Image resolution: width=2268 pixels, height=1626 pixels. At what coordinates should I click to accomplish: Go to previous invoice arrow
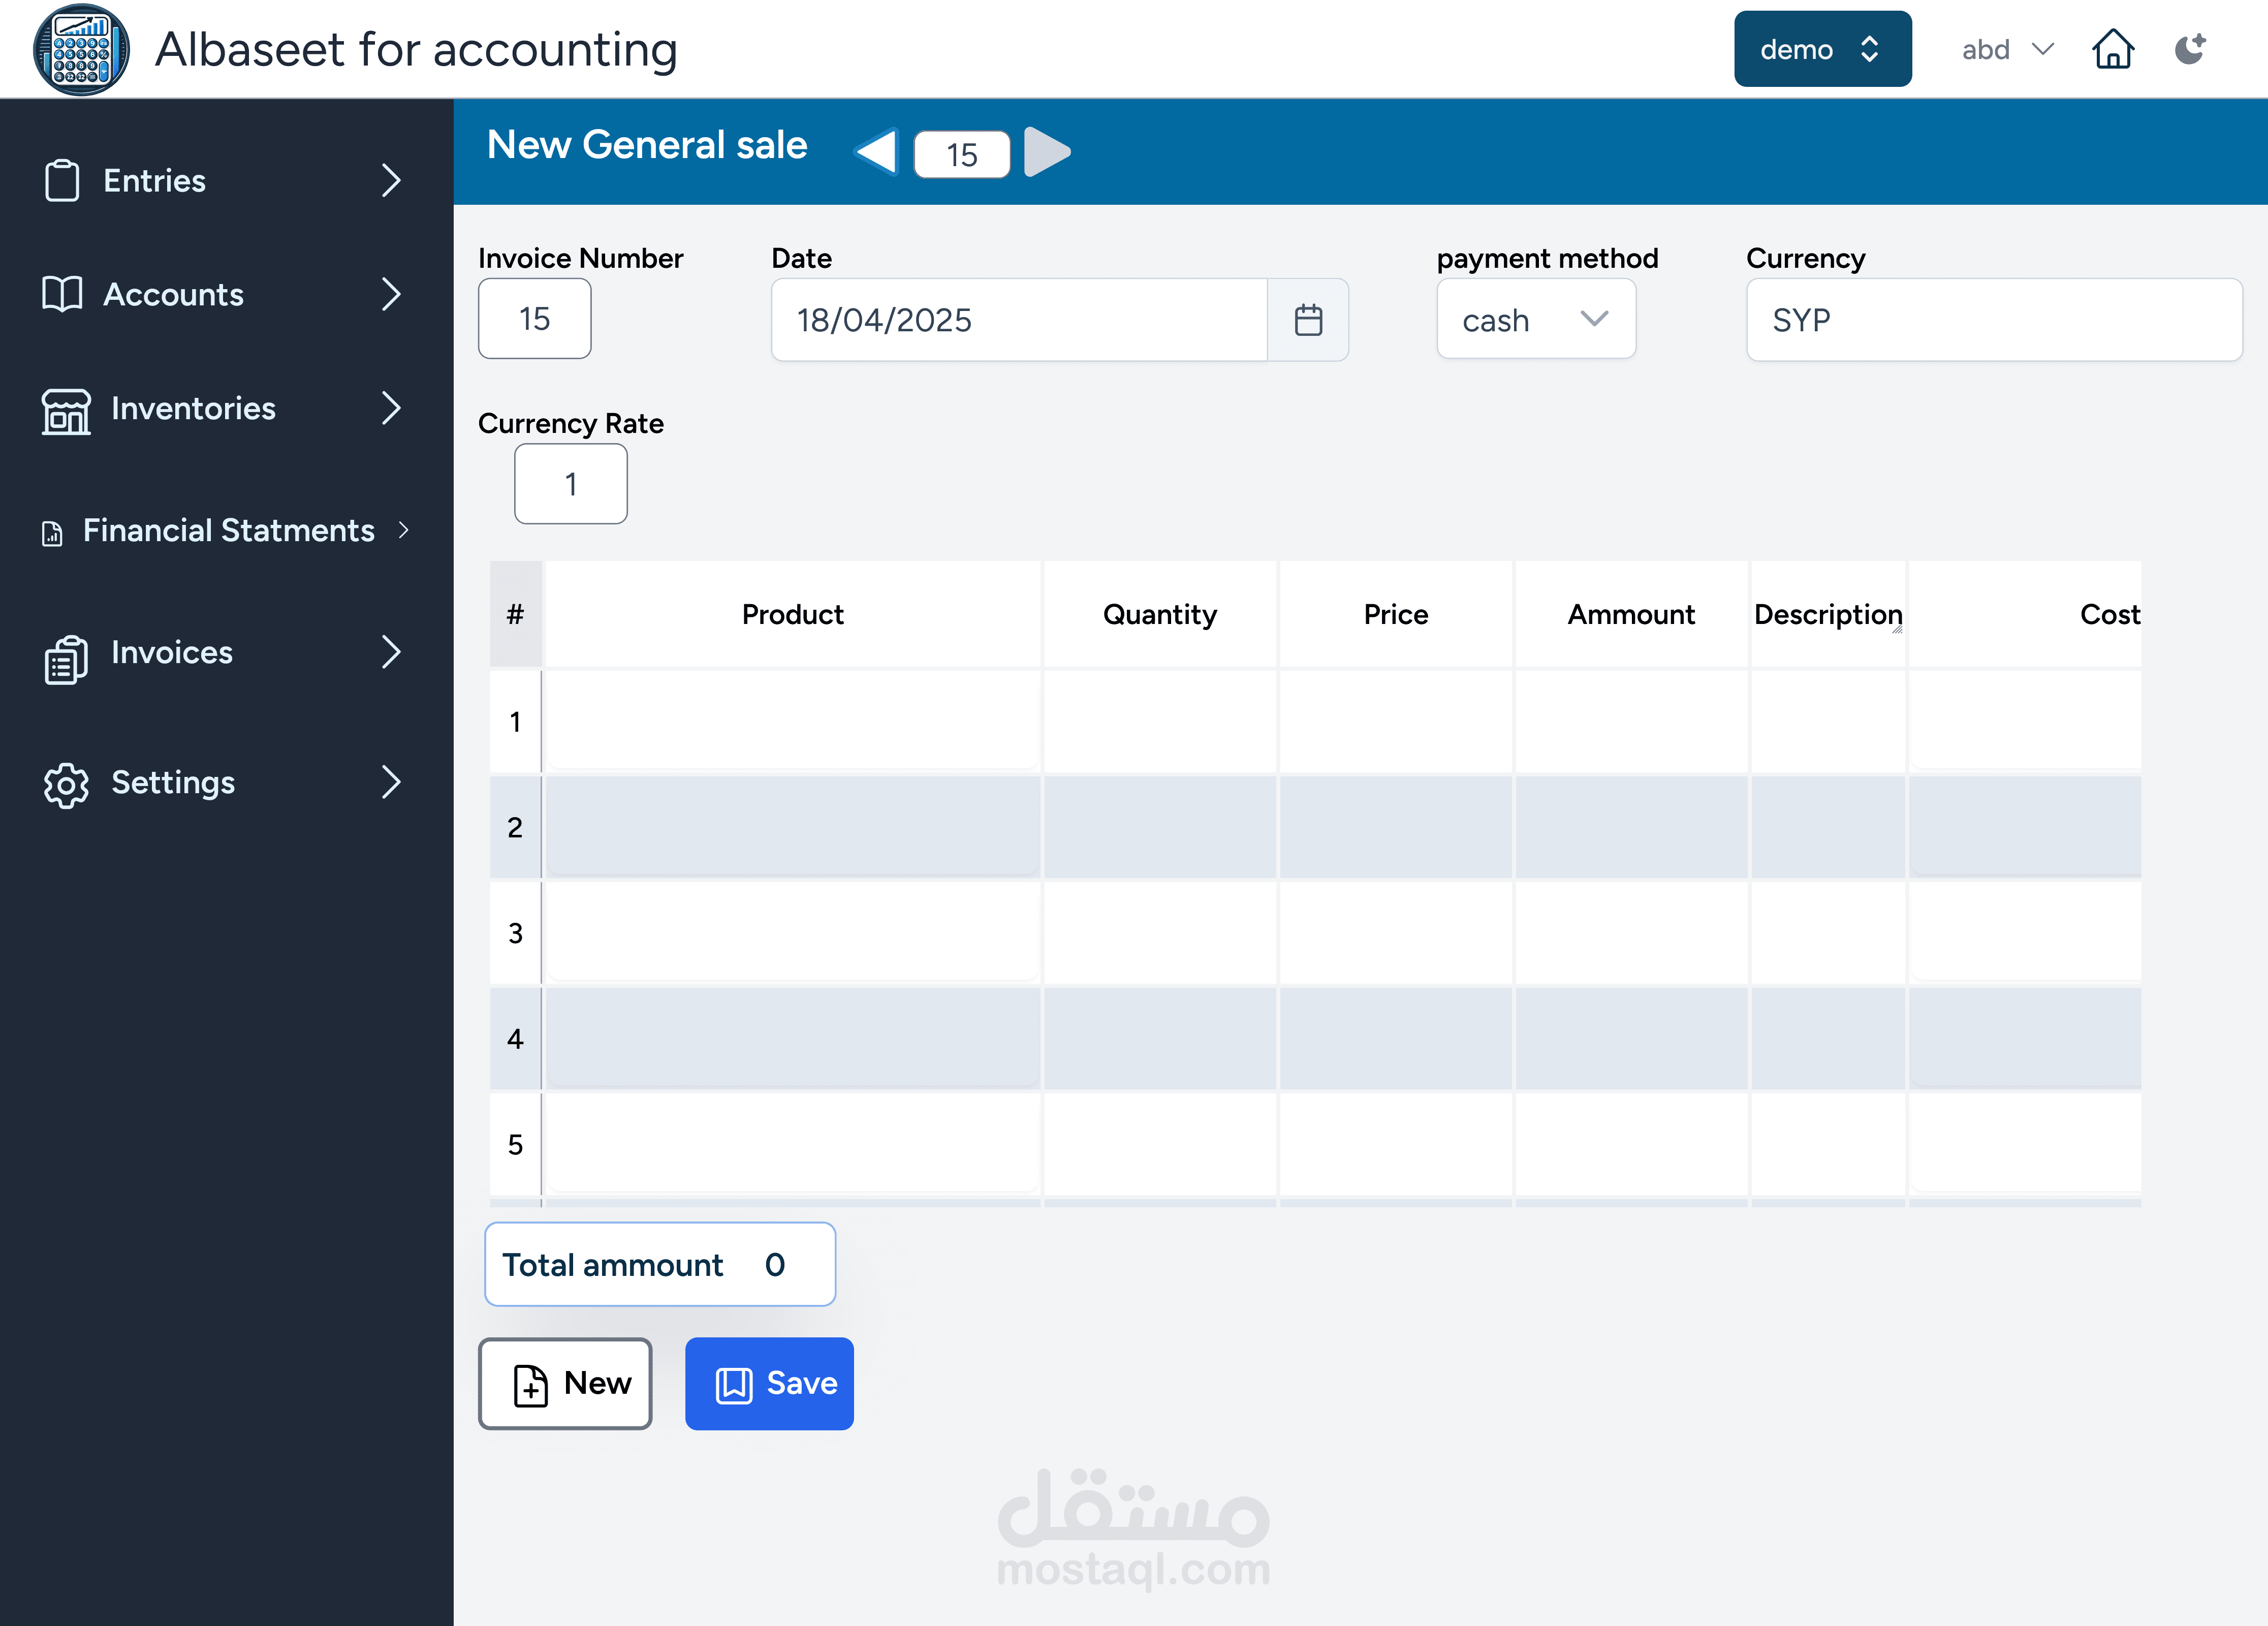coord(877,152)
